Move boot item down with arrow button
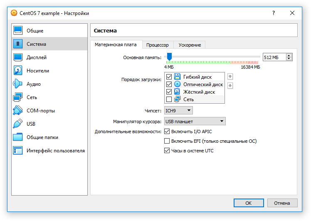311x221 pixels. (230, 86)
